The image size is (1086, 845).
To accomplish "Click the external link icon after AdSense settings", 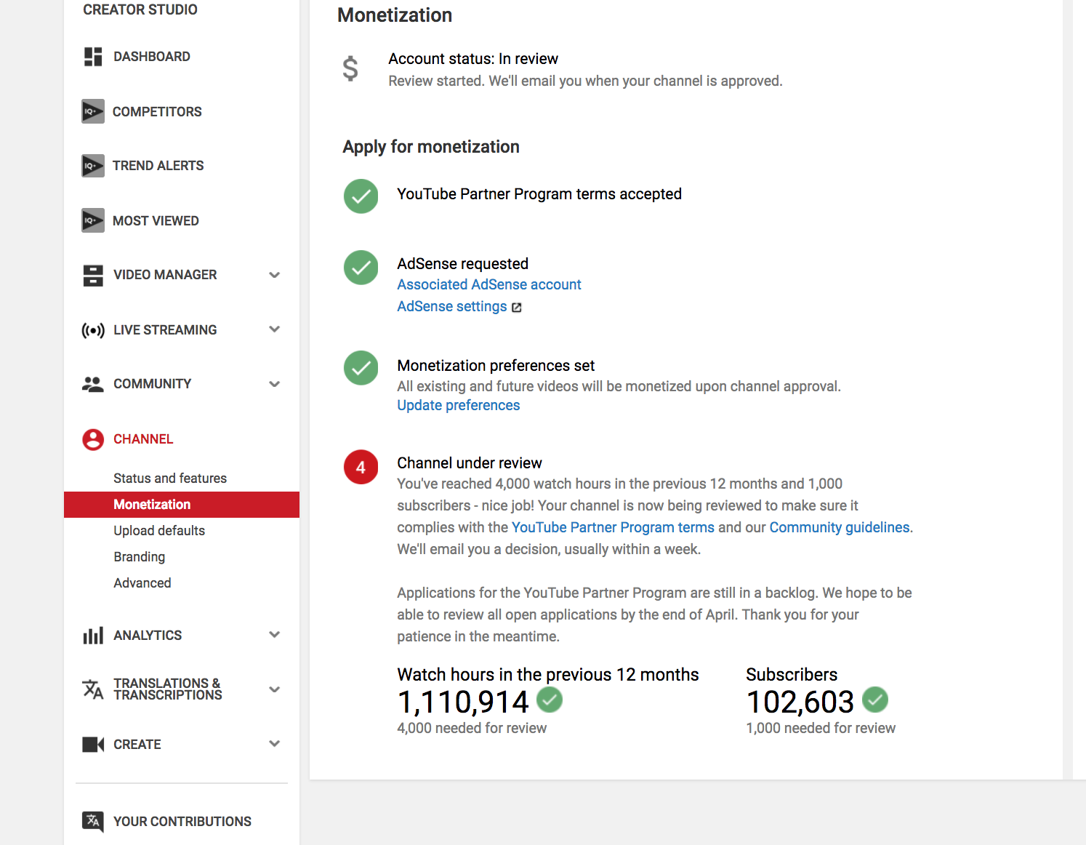I will coord(517,308).
